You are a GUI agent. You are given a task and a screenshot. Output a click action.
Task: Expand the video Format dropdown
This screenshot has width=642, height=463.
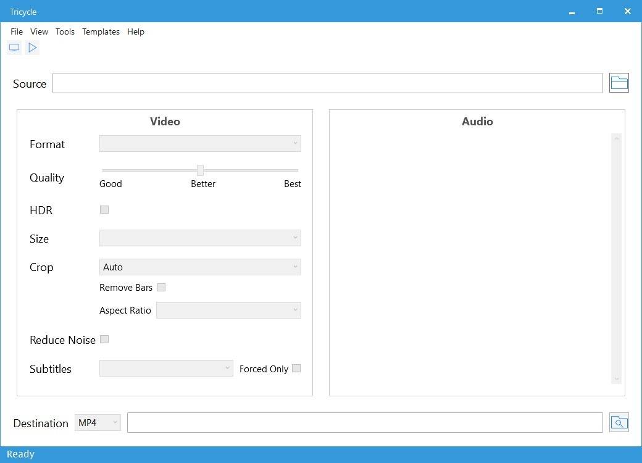pyautogui.click(x=200, y=143)
